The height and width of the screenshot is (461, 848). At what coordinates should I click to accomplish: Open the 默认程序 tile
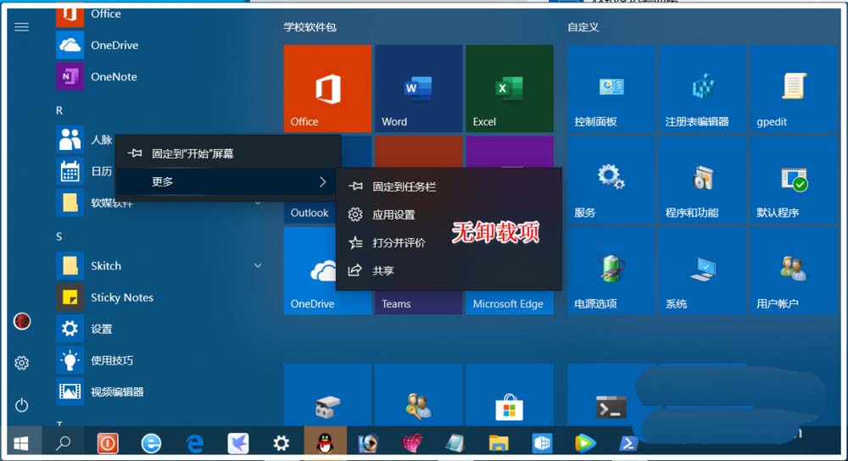pos(793,180)
